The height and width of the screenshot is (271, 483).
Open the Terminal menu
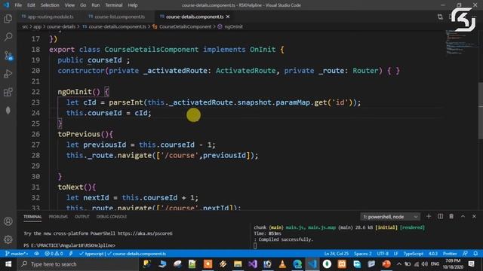point(114,5)
